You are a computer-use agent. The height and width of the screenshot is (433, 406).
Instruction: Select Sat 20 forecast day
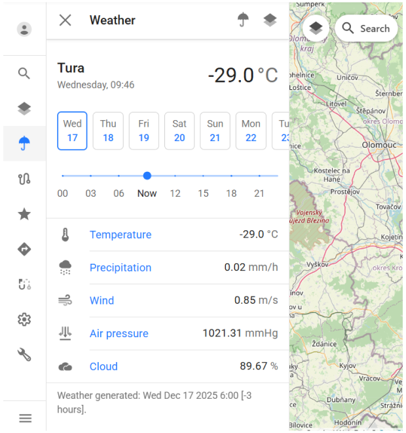click(x=179, y=131)
